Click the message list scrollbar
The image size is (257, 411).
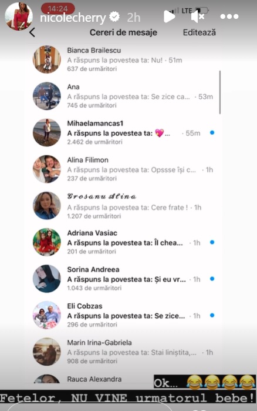(x=220, y=92)
